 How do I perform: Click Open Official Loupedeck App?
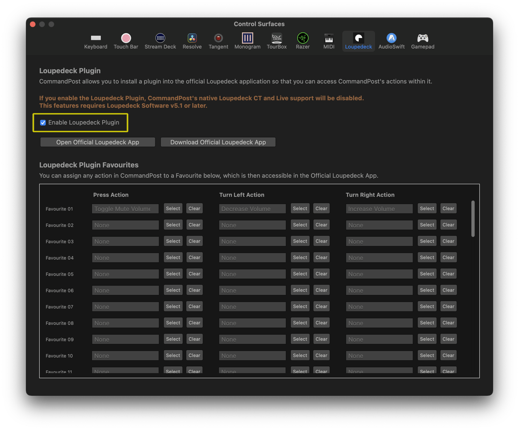pos(97,142)
